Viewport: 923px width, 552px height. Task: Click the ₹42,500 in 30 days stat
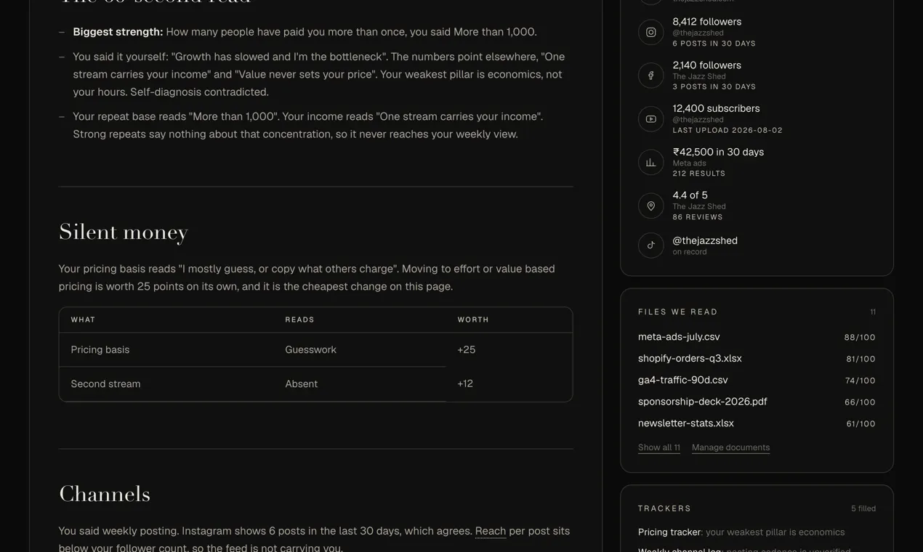click(x=718, y=152)
